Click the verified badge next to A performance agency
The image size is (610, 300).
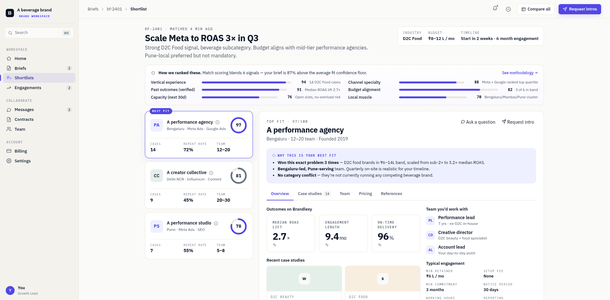click(x=218, y=122)
